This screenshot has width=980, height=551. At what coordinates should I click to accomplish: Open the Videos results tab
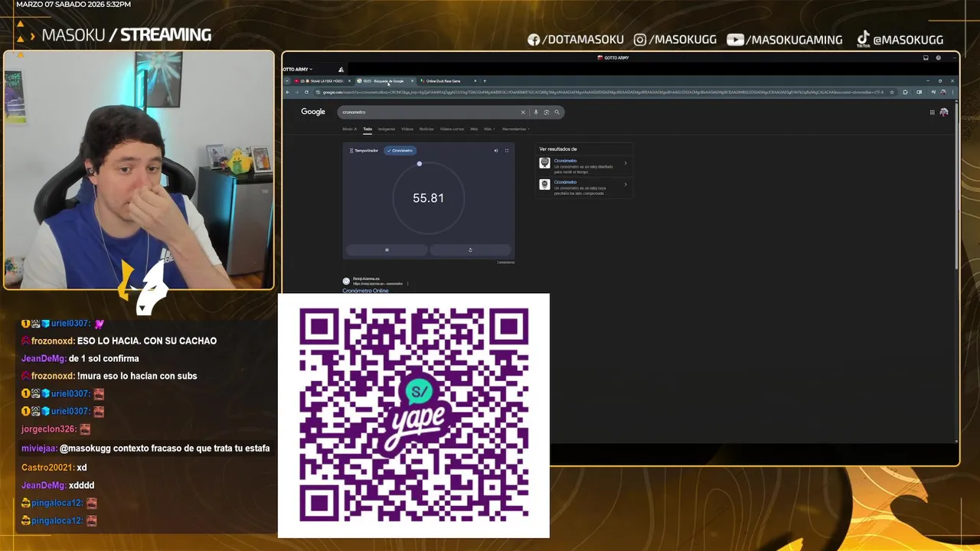pos(407,129)
